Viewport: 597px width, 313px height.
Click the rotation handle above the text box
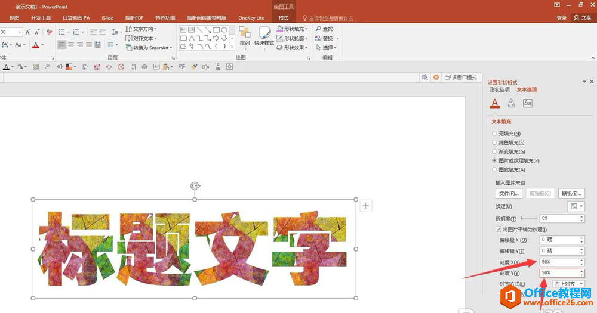(195, 186)
